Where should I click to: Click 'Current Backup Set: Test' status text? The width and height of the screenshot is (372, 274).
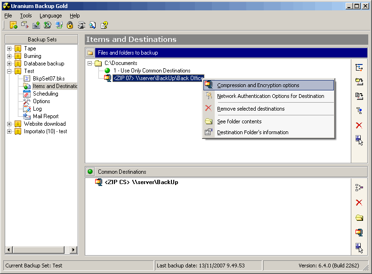point(34,266)
